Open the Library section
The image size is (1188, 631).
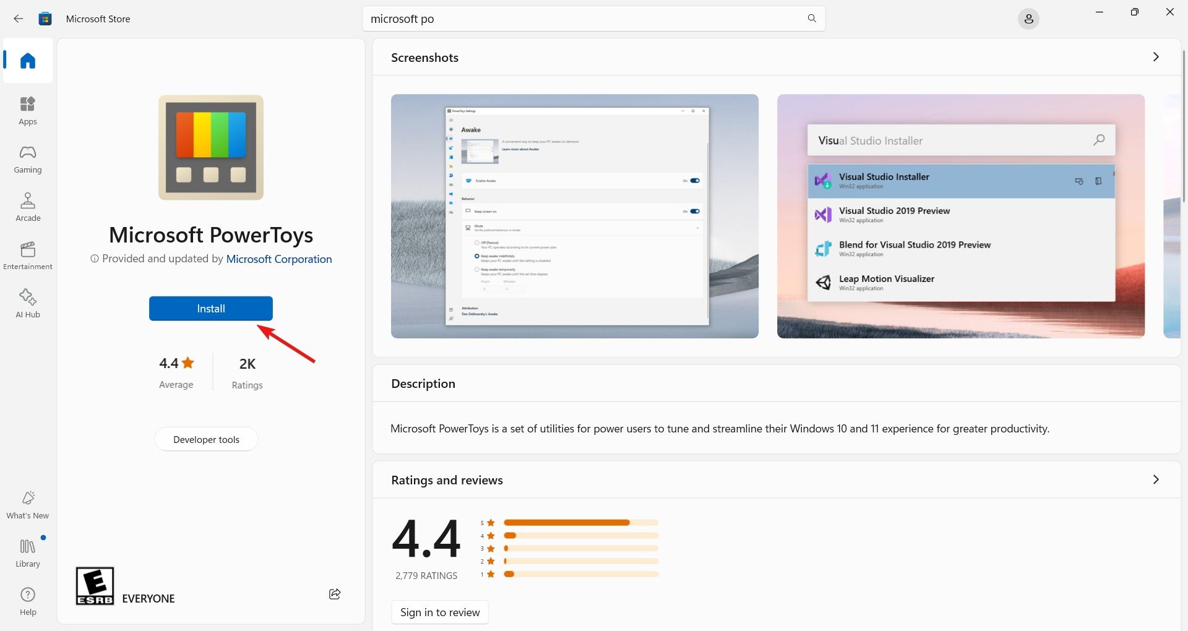click(x=28, y=553)
